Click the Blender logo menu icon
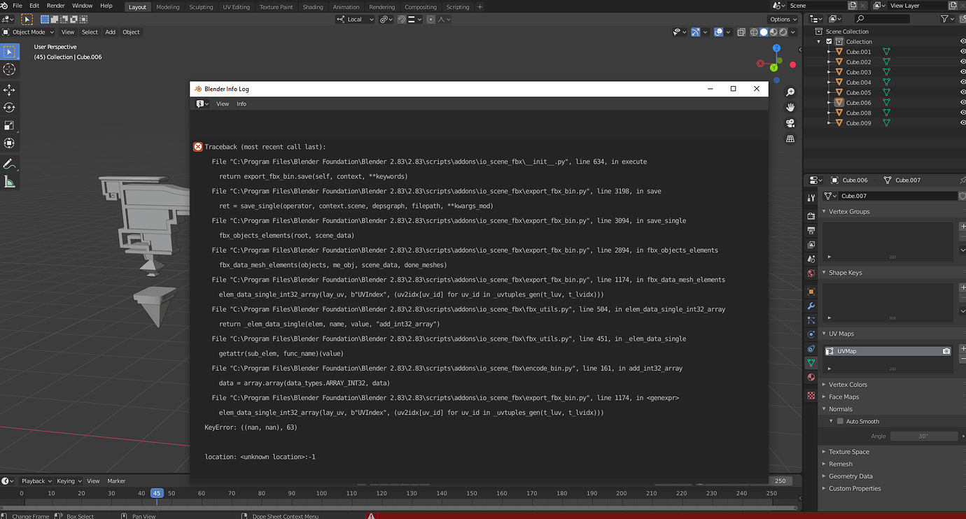966x519 pixels. tap(4, 6)
